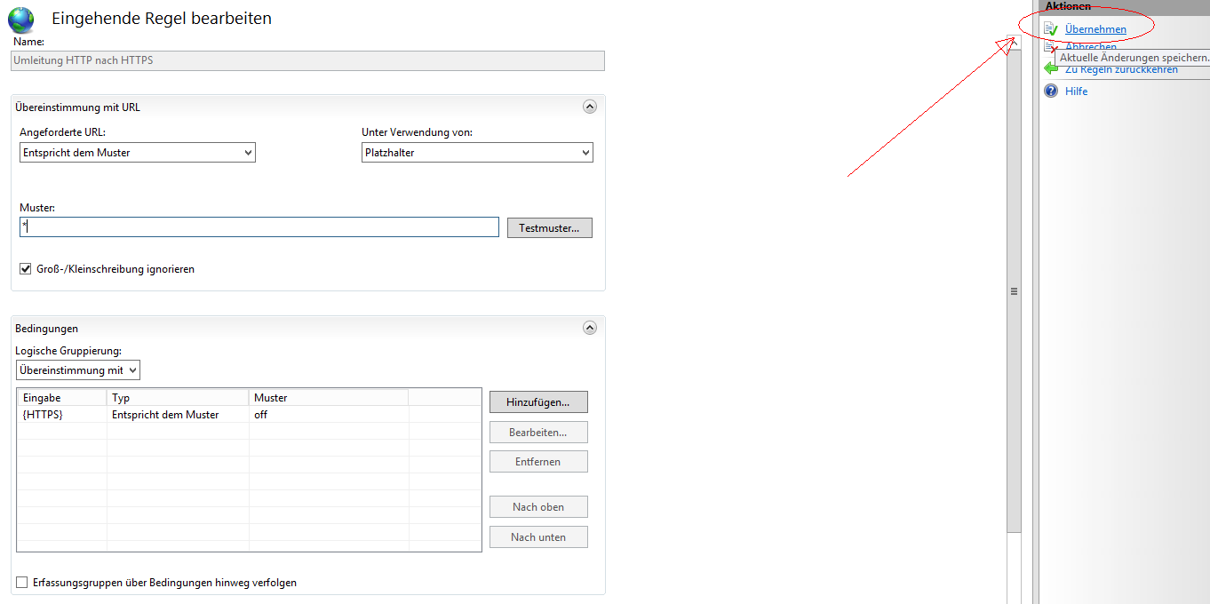
Task: Collapse the Bedingungen section
Action: 589,328
